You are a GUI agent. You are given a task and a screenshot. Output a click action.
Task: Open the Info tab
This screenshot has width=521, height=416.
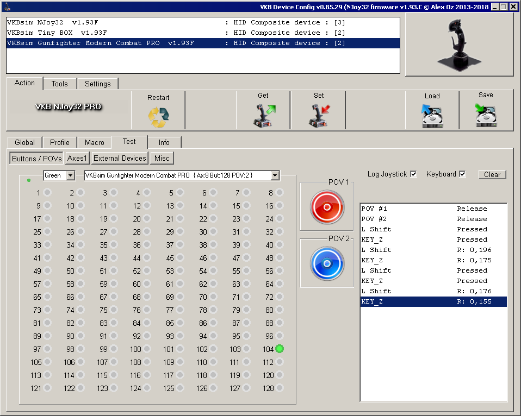click(x=164, y=142)
